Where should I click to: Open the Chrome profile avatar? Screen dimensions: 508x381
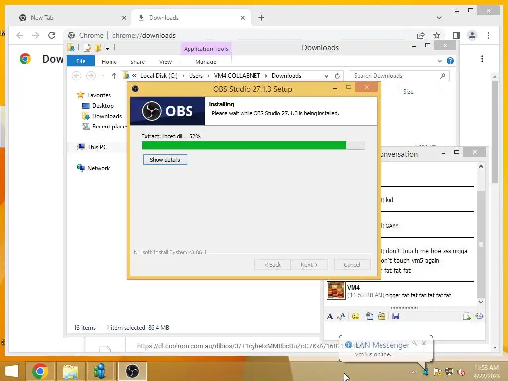472,35
